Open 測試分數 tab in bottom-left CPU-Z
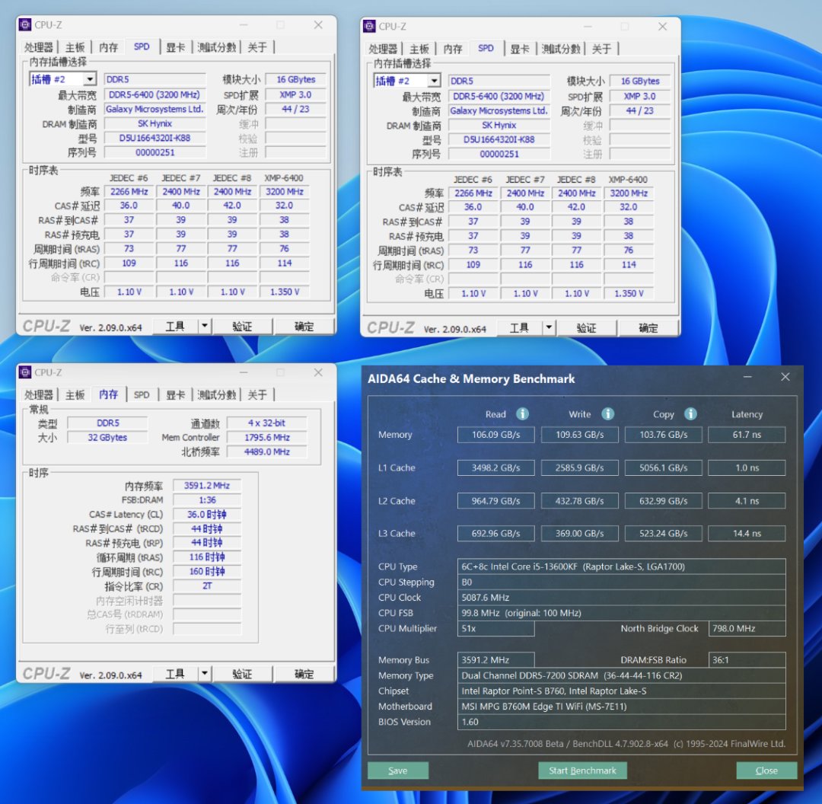The height and width of the screenshot is (804, 822). [x=216, y=394]
